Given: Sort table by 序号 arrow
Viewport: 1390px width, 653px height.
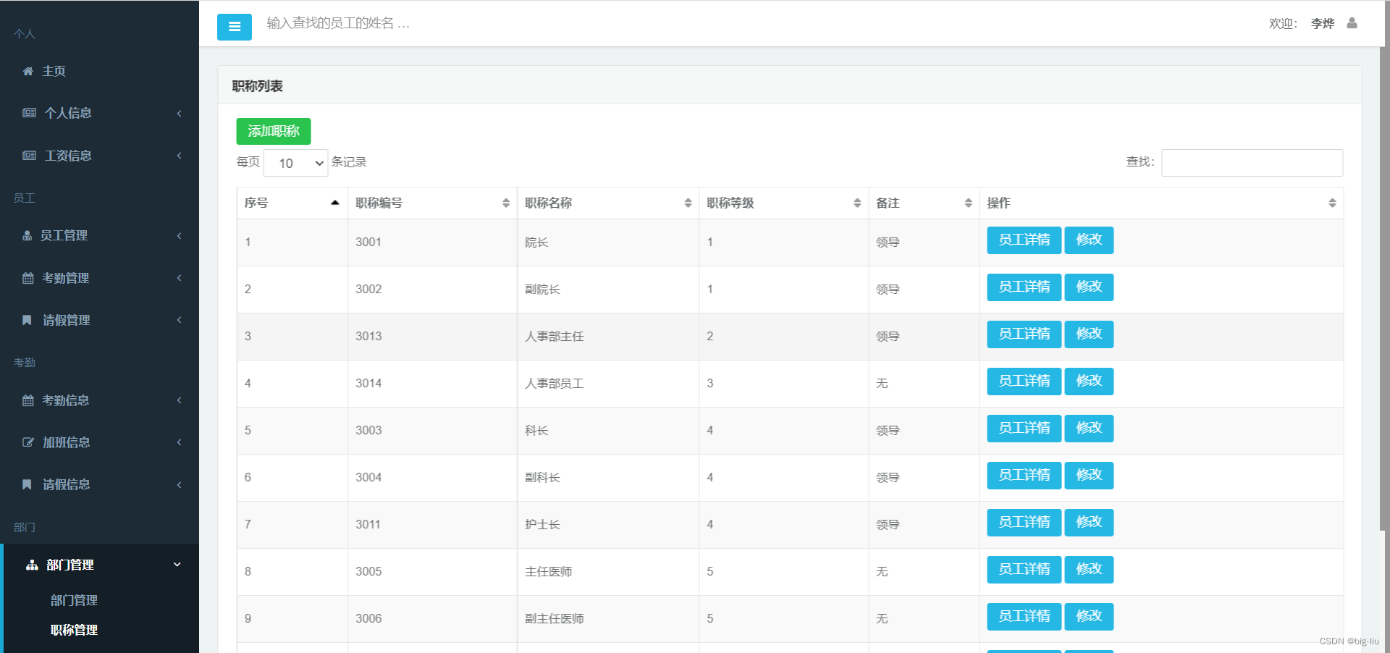Looking at the screenshot, I should tap(334, 203).
